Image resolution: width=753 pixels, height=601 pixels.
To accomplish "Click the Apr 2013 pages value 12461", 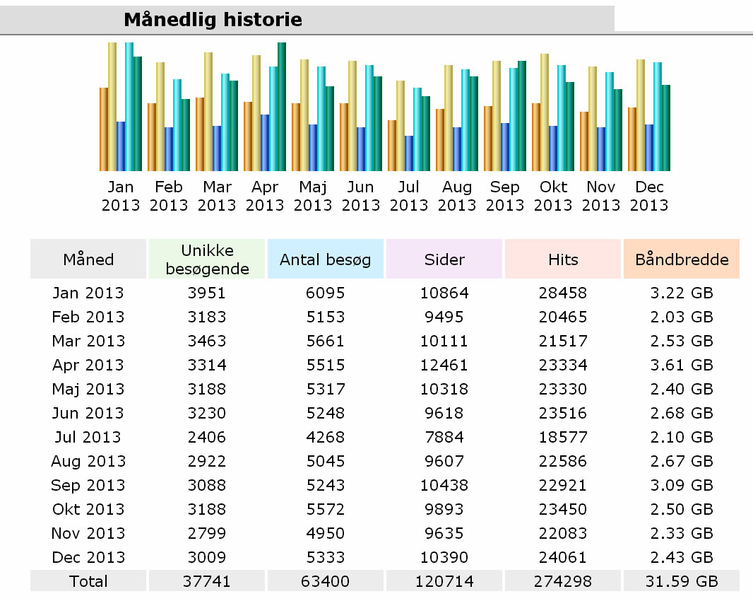I will (x=444, y=365).
